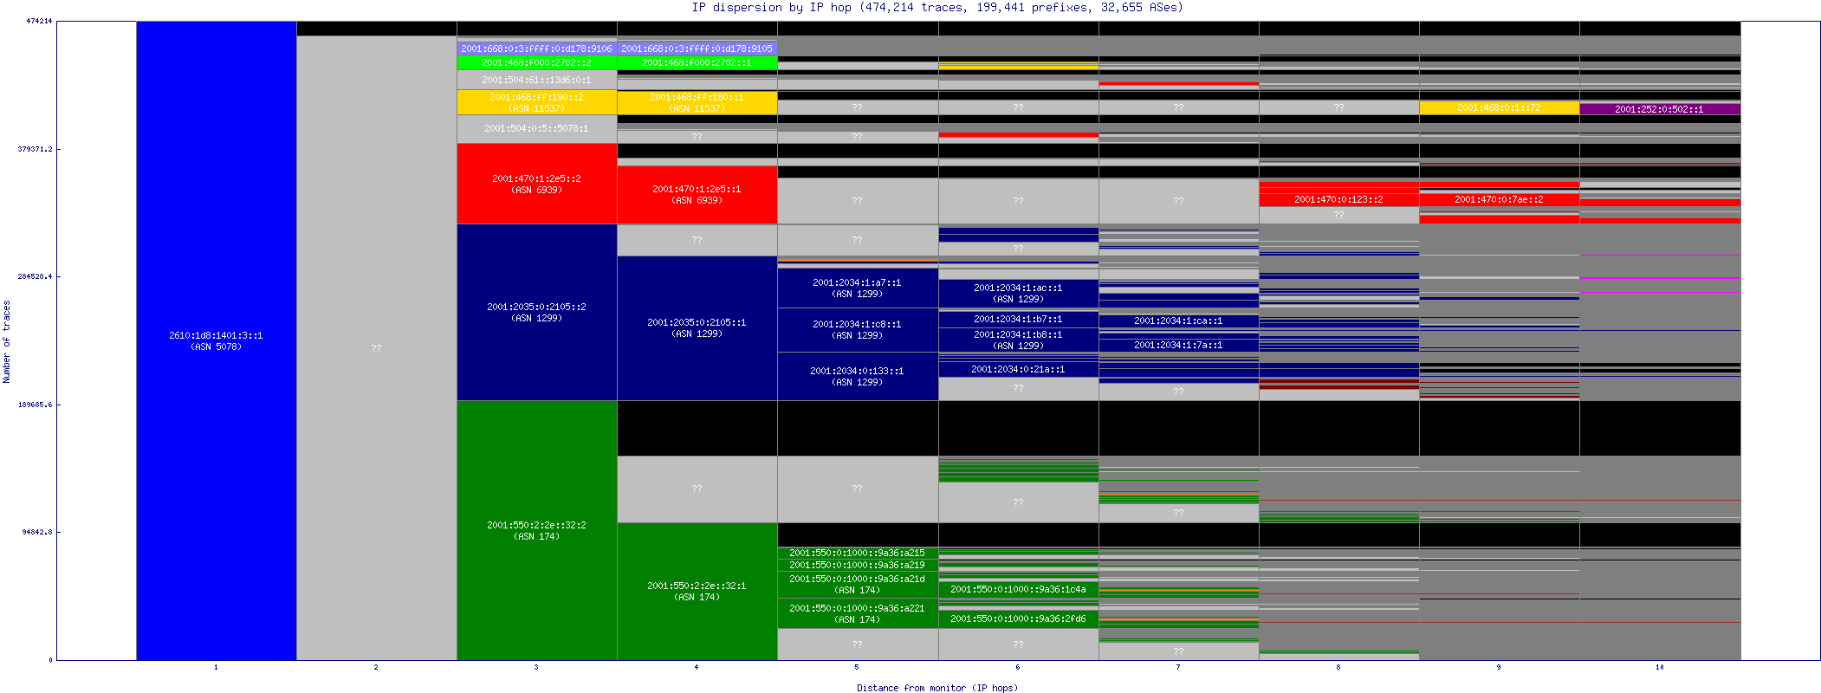This screenshot has width=1821, height=693.
Task: Click the red 2001:470:1:2e5::2 ASN 6939 block
Action: pos(537,184)
